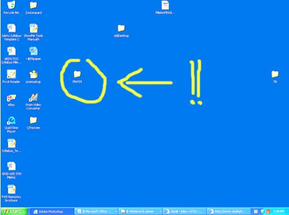Viewport: 289px width, 215px height.
Task: Select the QuickTime Player shortcut icon
Action: pos(11,121)
